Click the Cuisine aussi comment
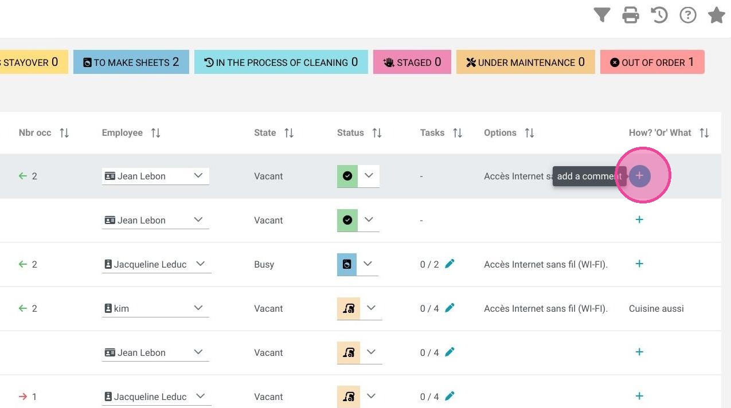The width and height of the screenshot is (731, 408). point(656,308)
